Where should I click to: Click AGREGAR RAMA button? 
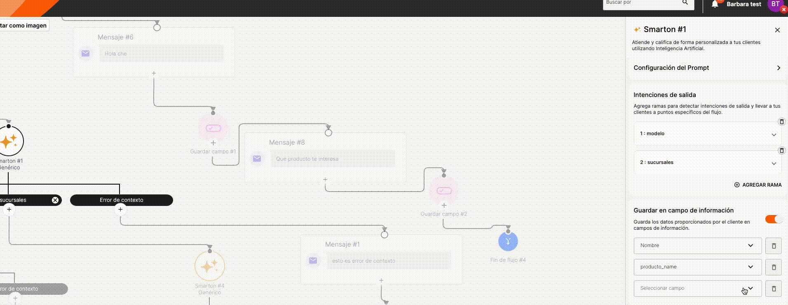[x=758, y=185]
